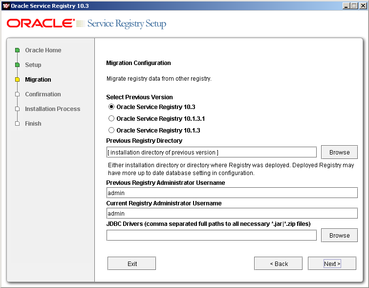Click the Oracle Home step label
Viewport: 369px width, 288px height.
pos(43,50)
